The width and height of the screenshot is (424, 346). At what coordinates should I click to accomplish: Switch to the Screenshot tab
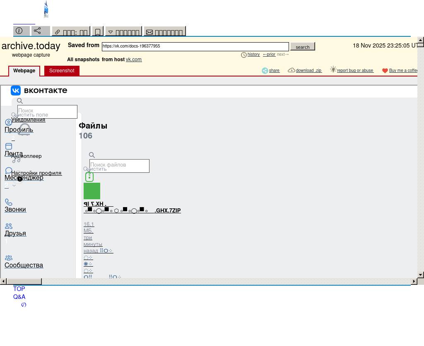(x=62, y=71)
